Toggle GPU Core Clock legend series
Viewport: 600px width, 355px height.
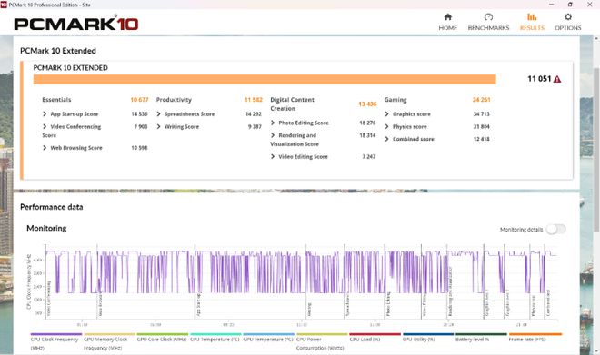[x=162, y=339]
